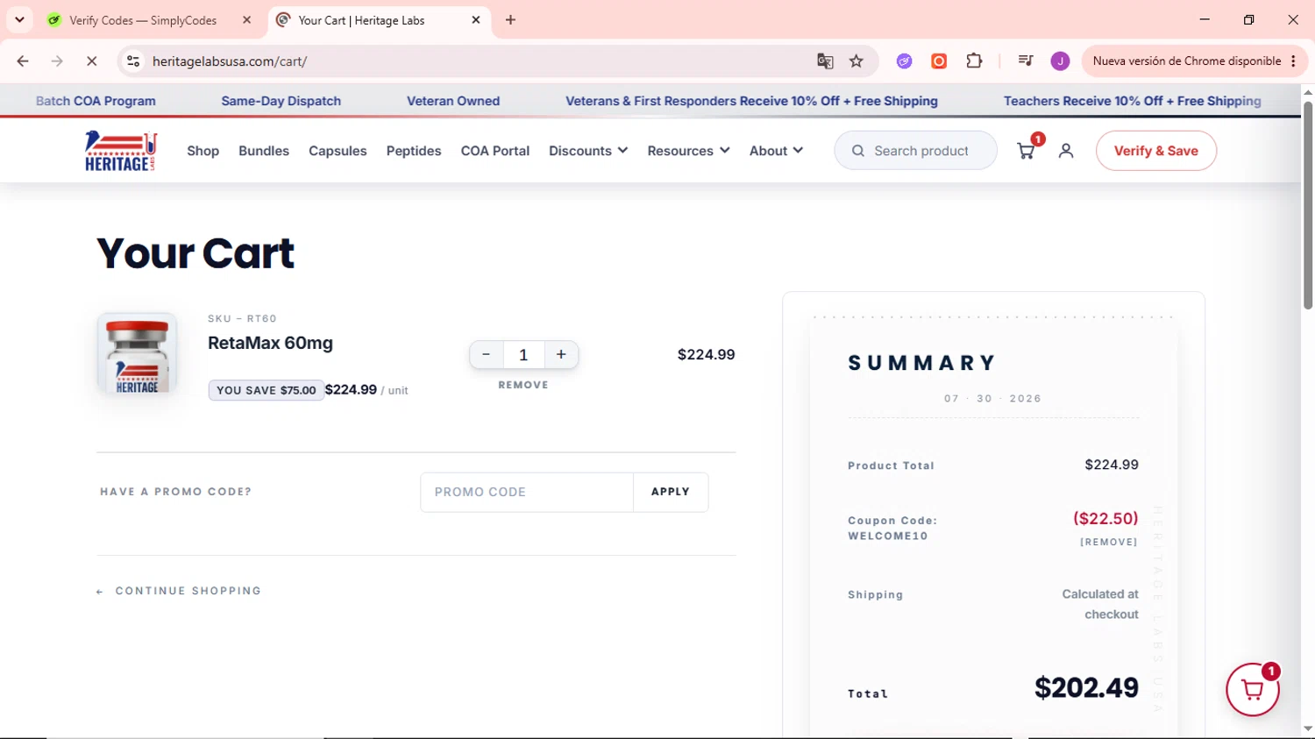Image resolution: width=1315 pixels, height=739 pixels.
Task: Click Continue Shopping link
Action: point(179,591)
